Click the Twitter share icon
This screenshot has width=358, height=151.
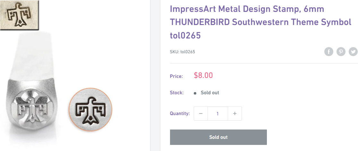click(353, 52)
